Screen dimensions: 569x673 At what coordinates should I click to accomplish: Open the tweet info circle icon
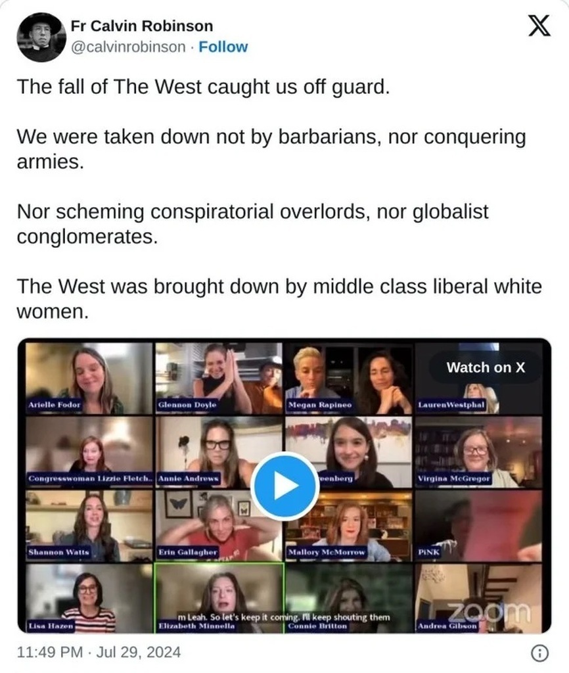[539, 653]
